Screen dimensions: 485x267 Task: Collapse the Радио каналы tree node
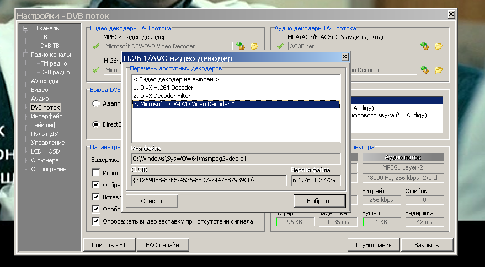tap(25, 55)
